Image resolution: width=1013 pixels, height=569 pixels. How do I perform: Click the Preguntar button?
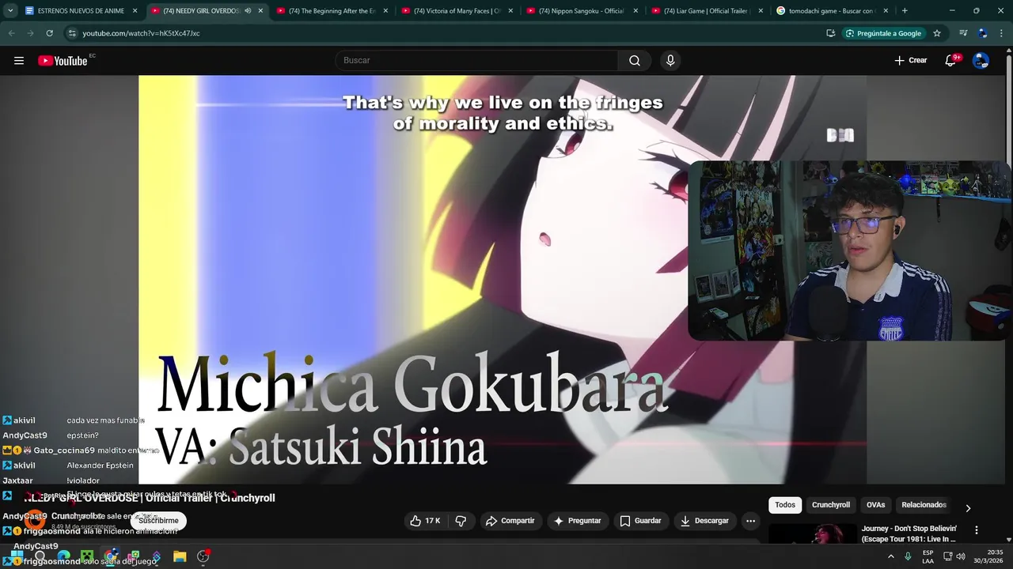pos(578,521)
